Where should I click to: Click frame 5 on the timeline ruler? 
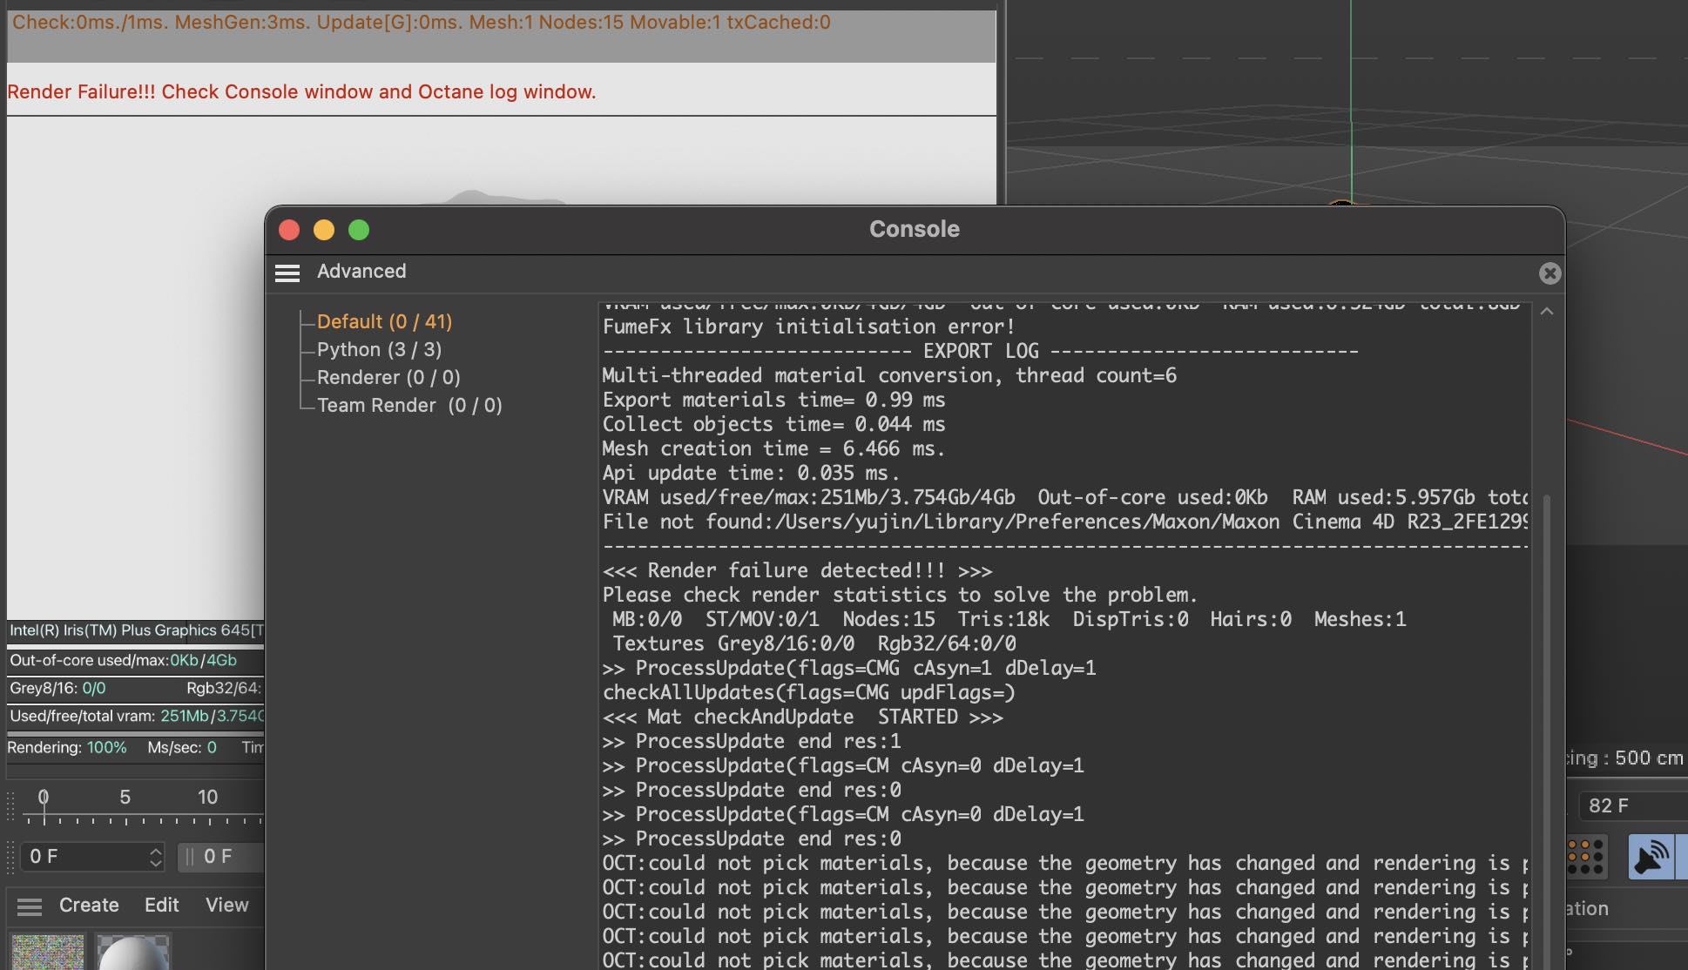(125, 799)
